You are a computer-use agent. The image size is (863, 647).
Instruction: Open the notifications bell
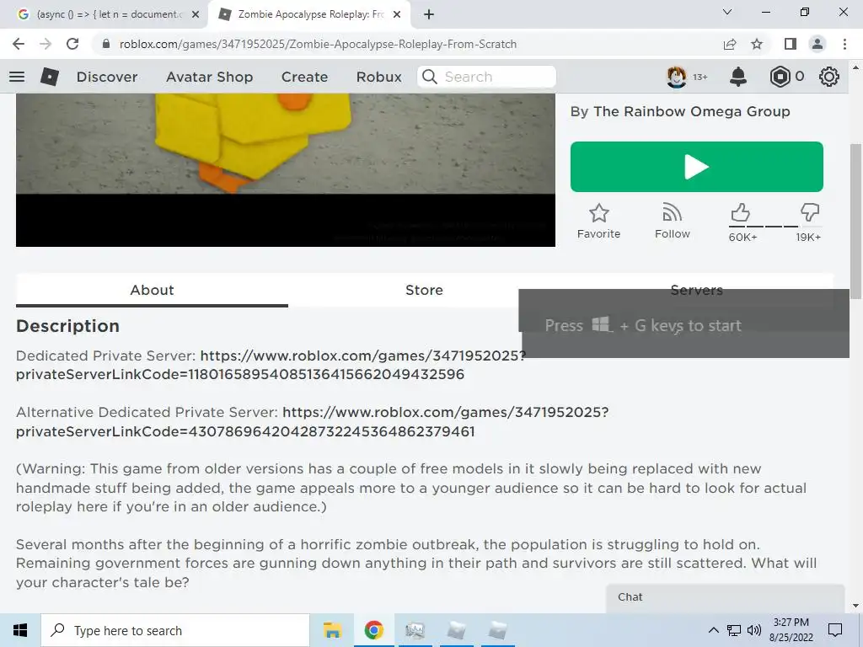coord(738,77)
